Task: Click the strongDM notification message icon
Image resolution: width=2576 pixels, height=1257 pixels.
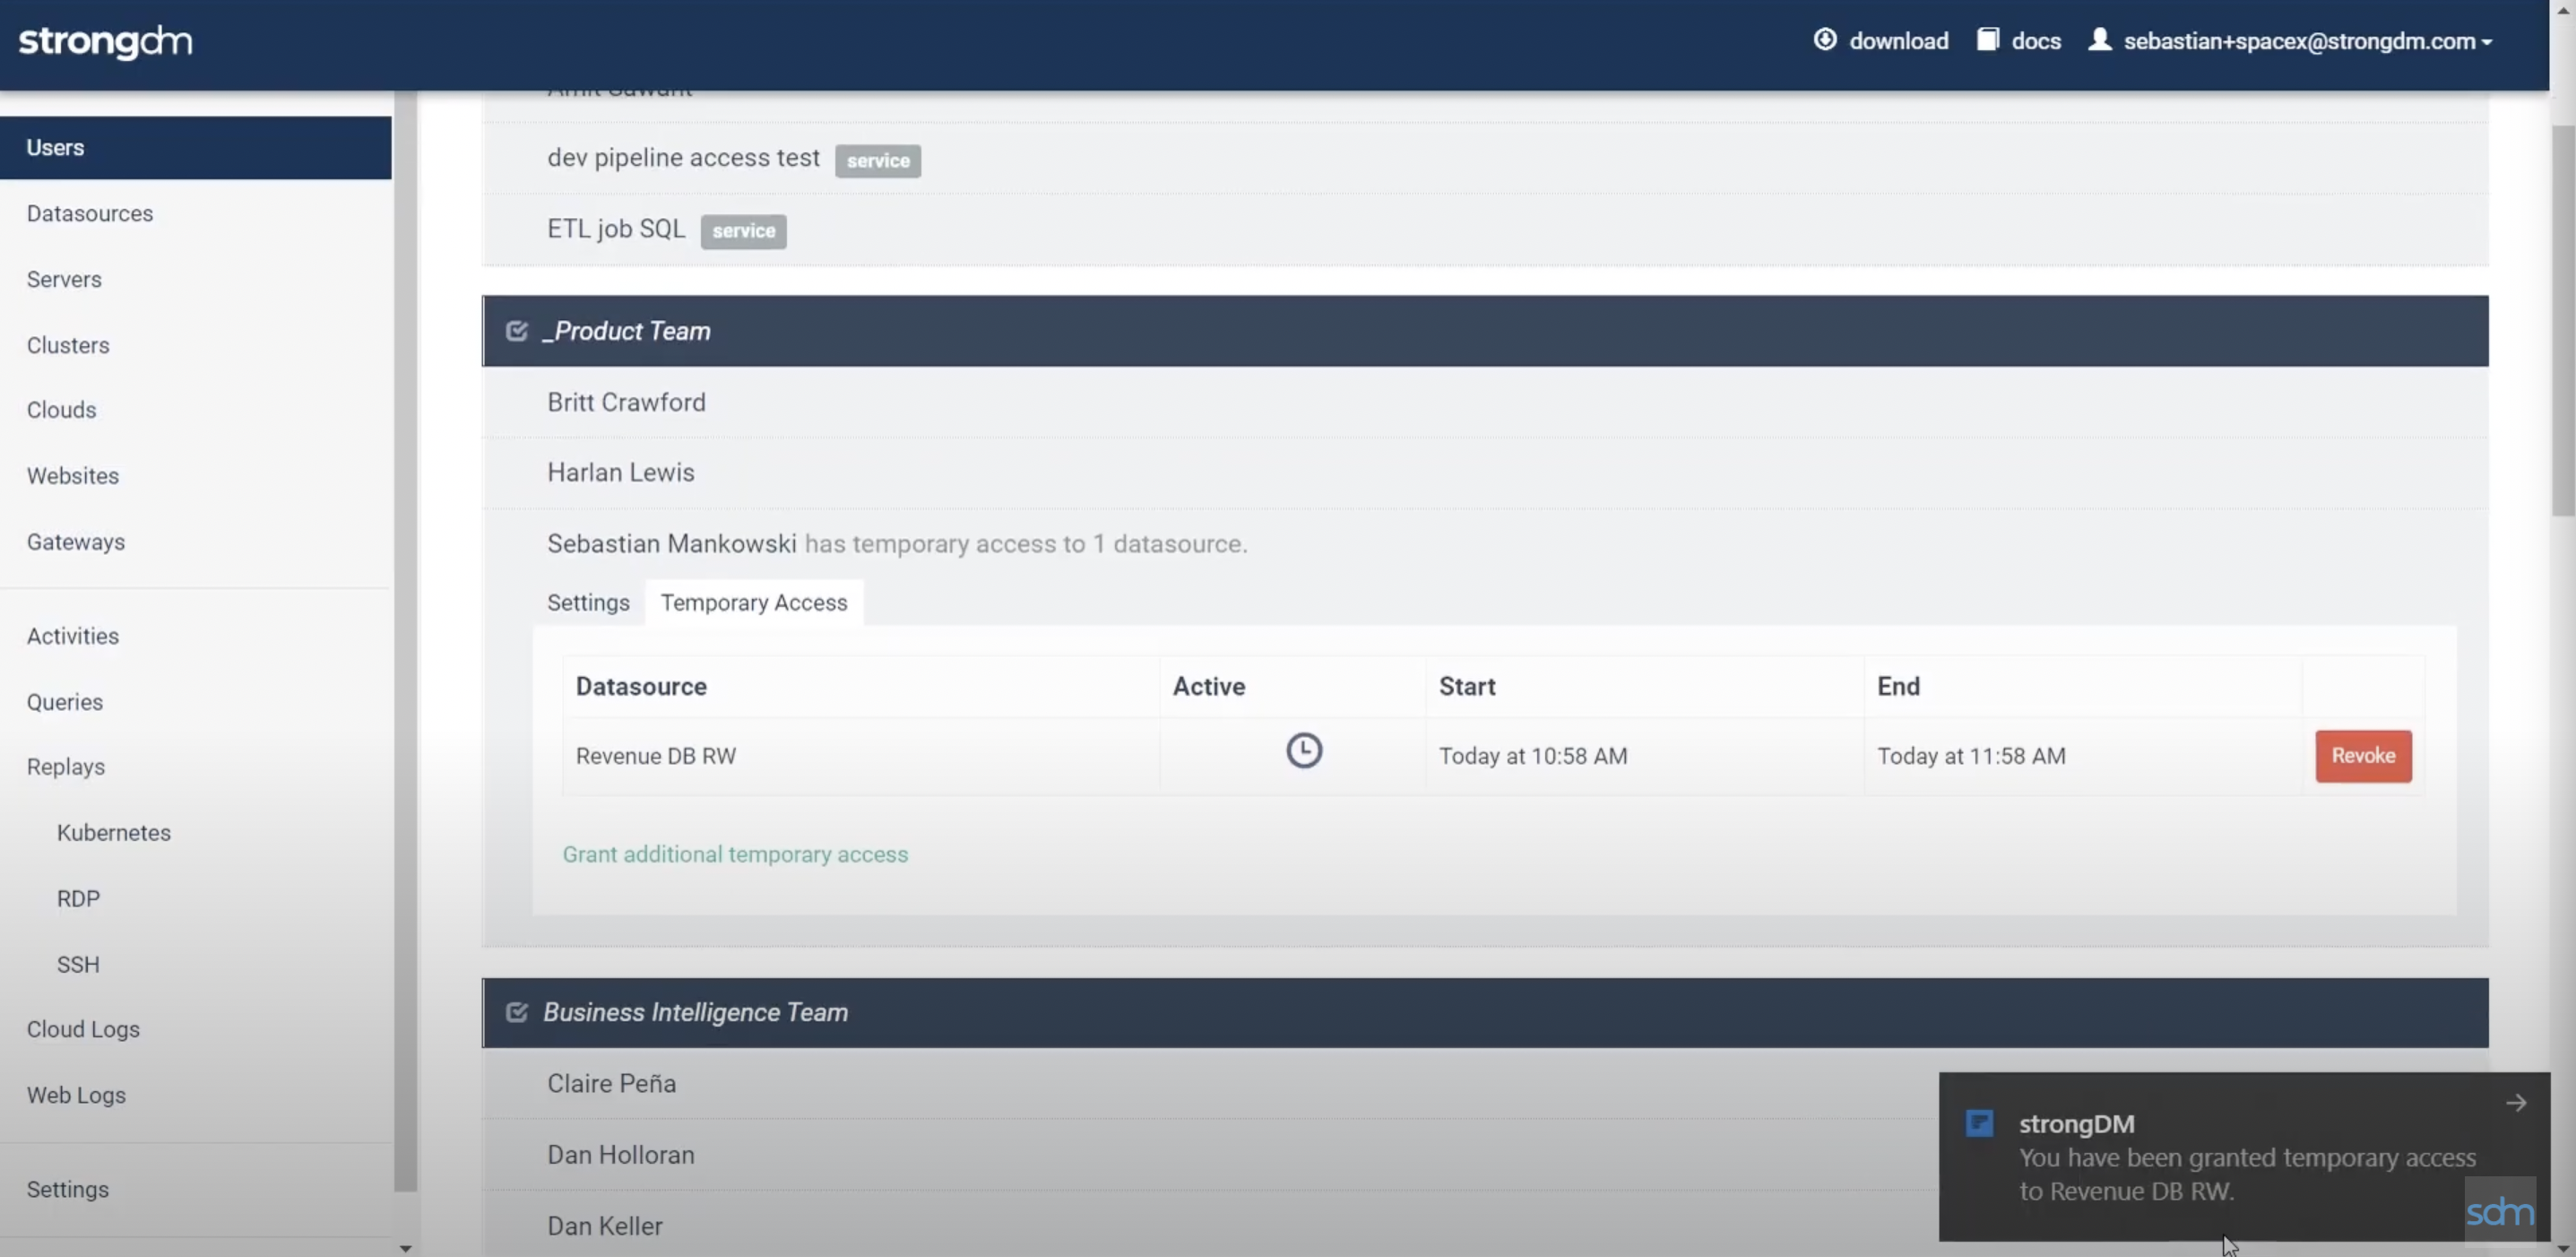Action: (1979, 1123)
